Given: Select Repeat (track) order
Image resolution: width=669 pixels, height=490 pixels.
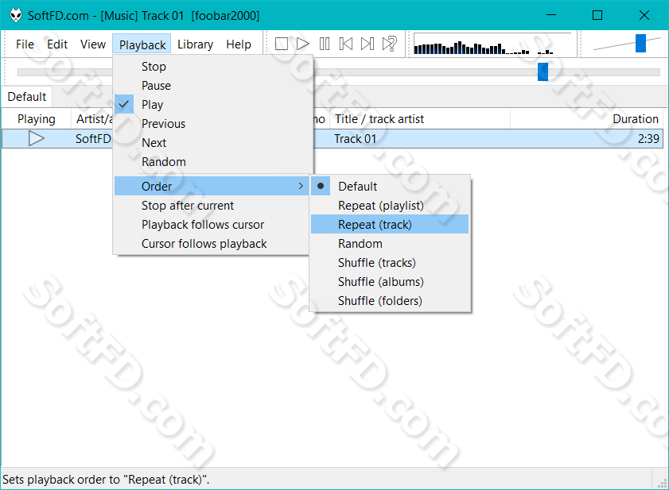Looking at the screenshot, I should click(390, 224).
